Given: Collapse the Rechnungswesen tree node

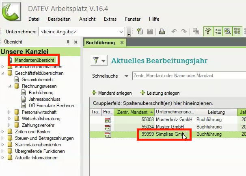Looking at the screenshot, I should 10,86.
